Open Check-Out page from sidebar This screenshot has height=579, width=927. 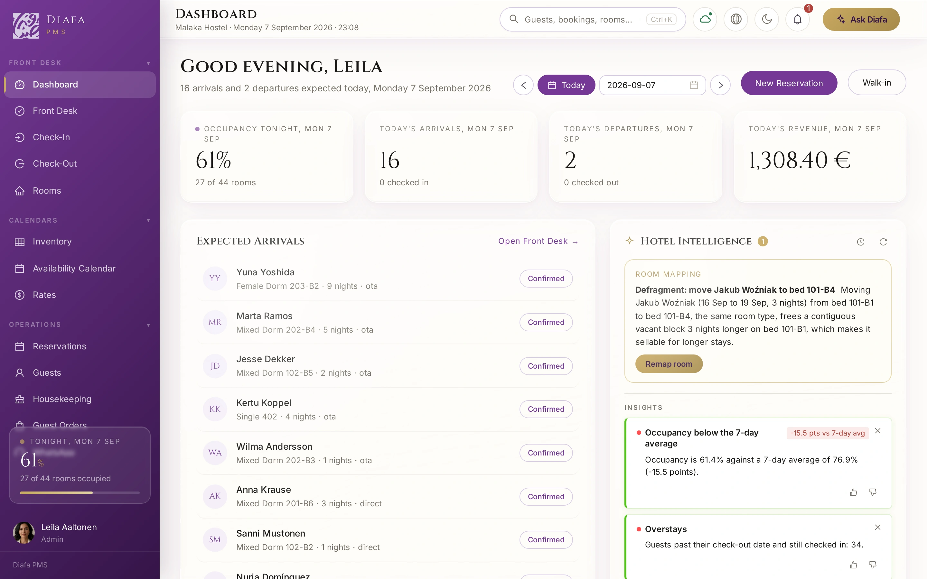[80, 163]
